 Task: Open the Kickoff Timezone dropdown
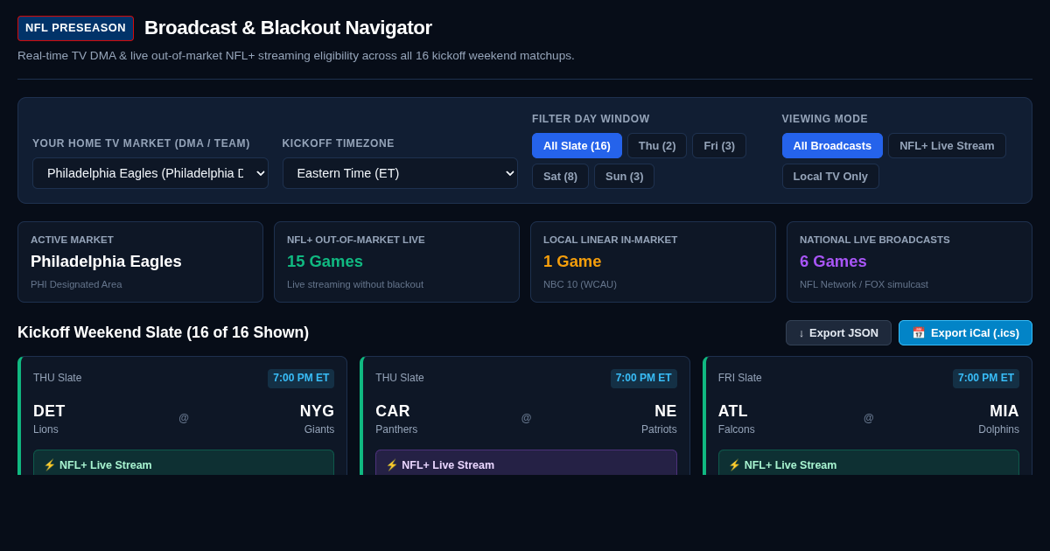[x=400, y=173]
